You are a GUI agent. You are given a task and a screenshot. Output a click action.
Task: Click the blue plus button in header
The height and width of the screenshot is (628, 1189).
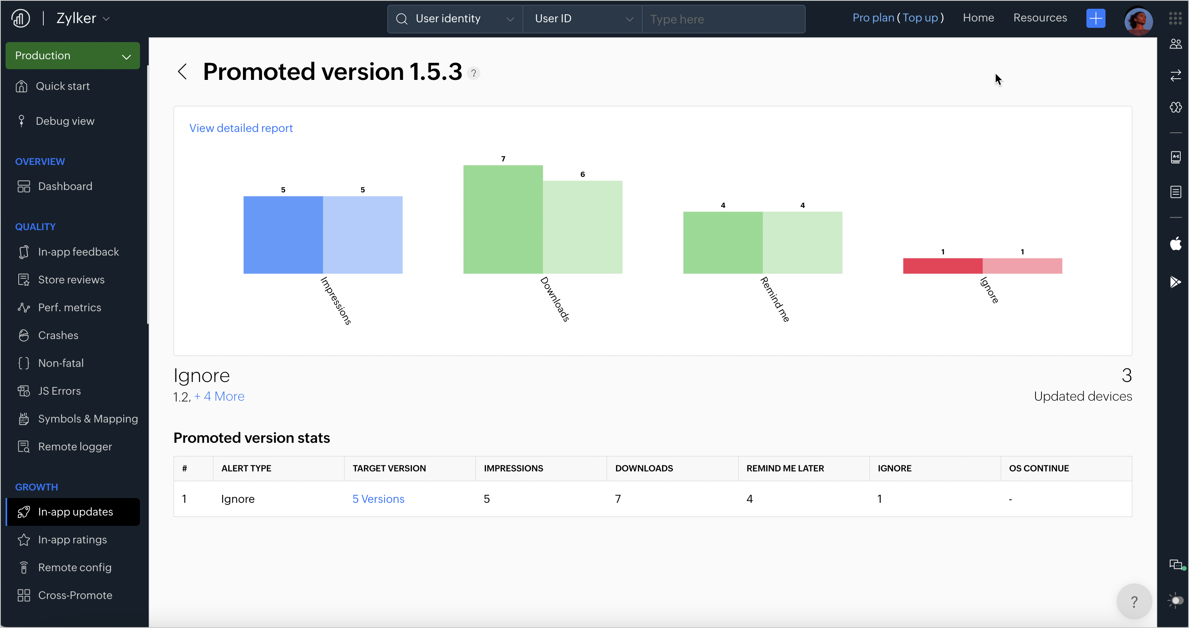(x=1096, y=18)
